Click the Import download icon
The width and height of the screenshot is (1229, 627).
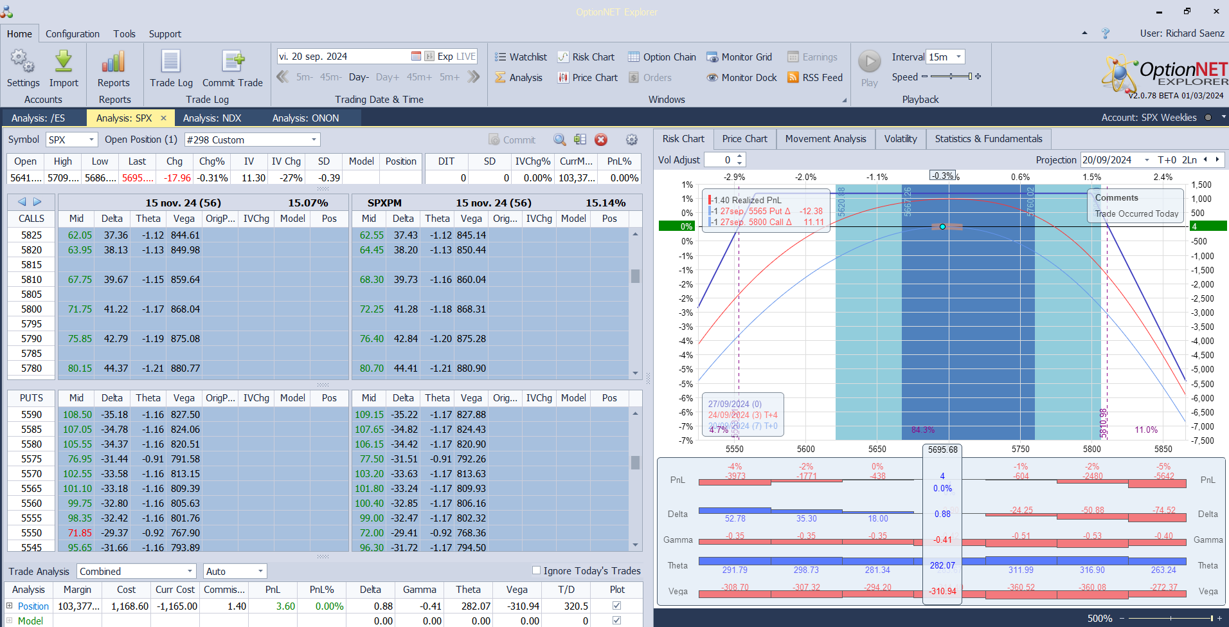[64, 62]
